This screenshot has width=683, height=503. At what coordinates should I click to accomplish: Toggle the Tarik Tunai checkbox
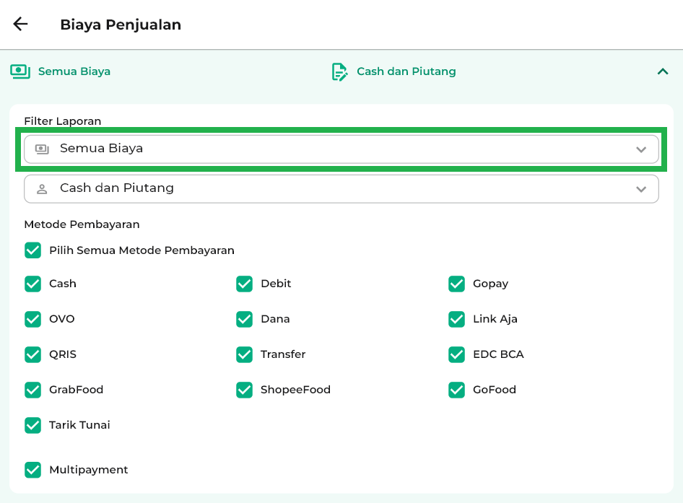coord(32,425)
